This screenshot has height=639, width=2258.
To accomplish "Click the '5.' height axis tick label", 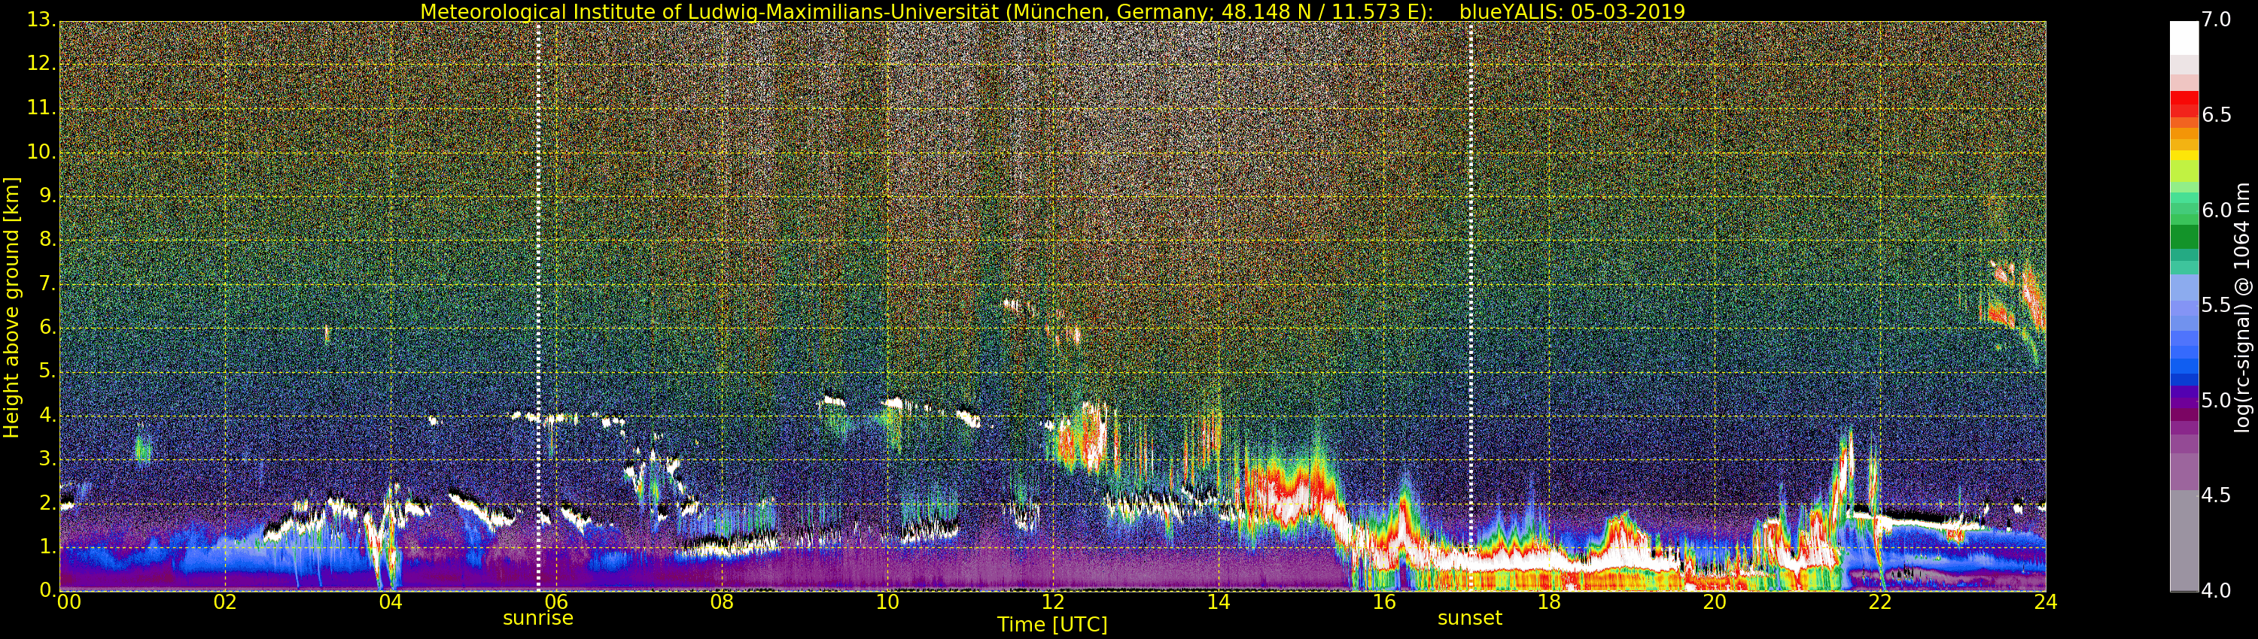I will point(47,371).
